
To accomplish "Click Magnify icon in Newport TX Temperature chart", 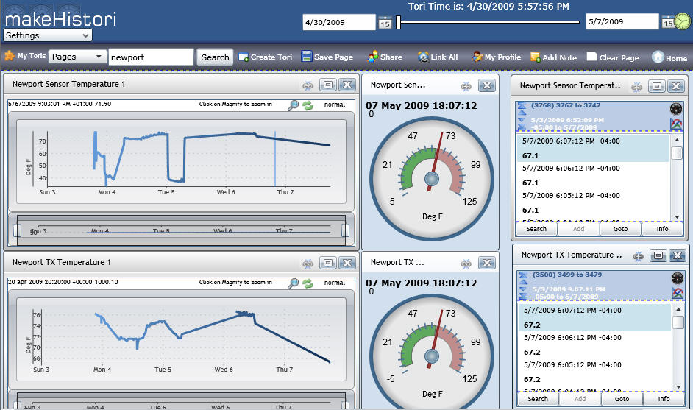I will coord(293,283).
